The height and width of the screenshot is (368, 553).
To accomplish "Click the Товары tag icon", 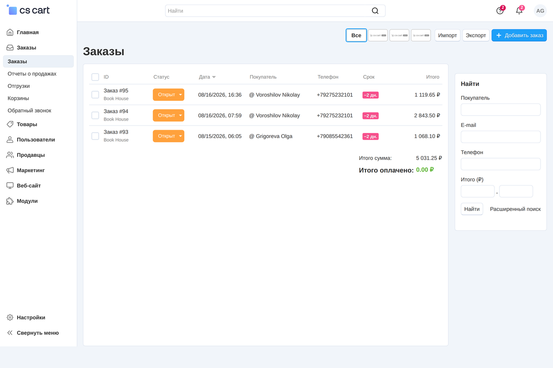I will click(x=10, y=124).
